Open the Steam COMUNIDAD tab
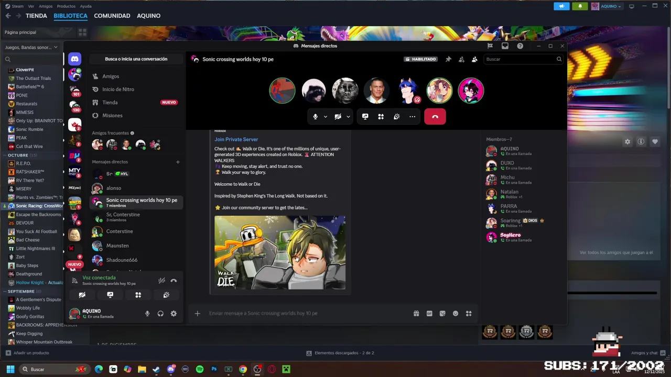The image size is (671, 377). pyautogui.click(x=112, y=16)
